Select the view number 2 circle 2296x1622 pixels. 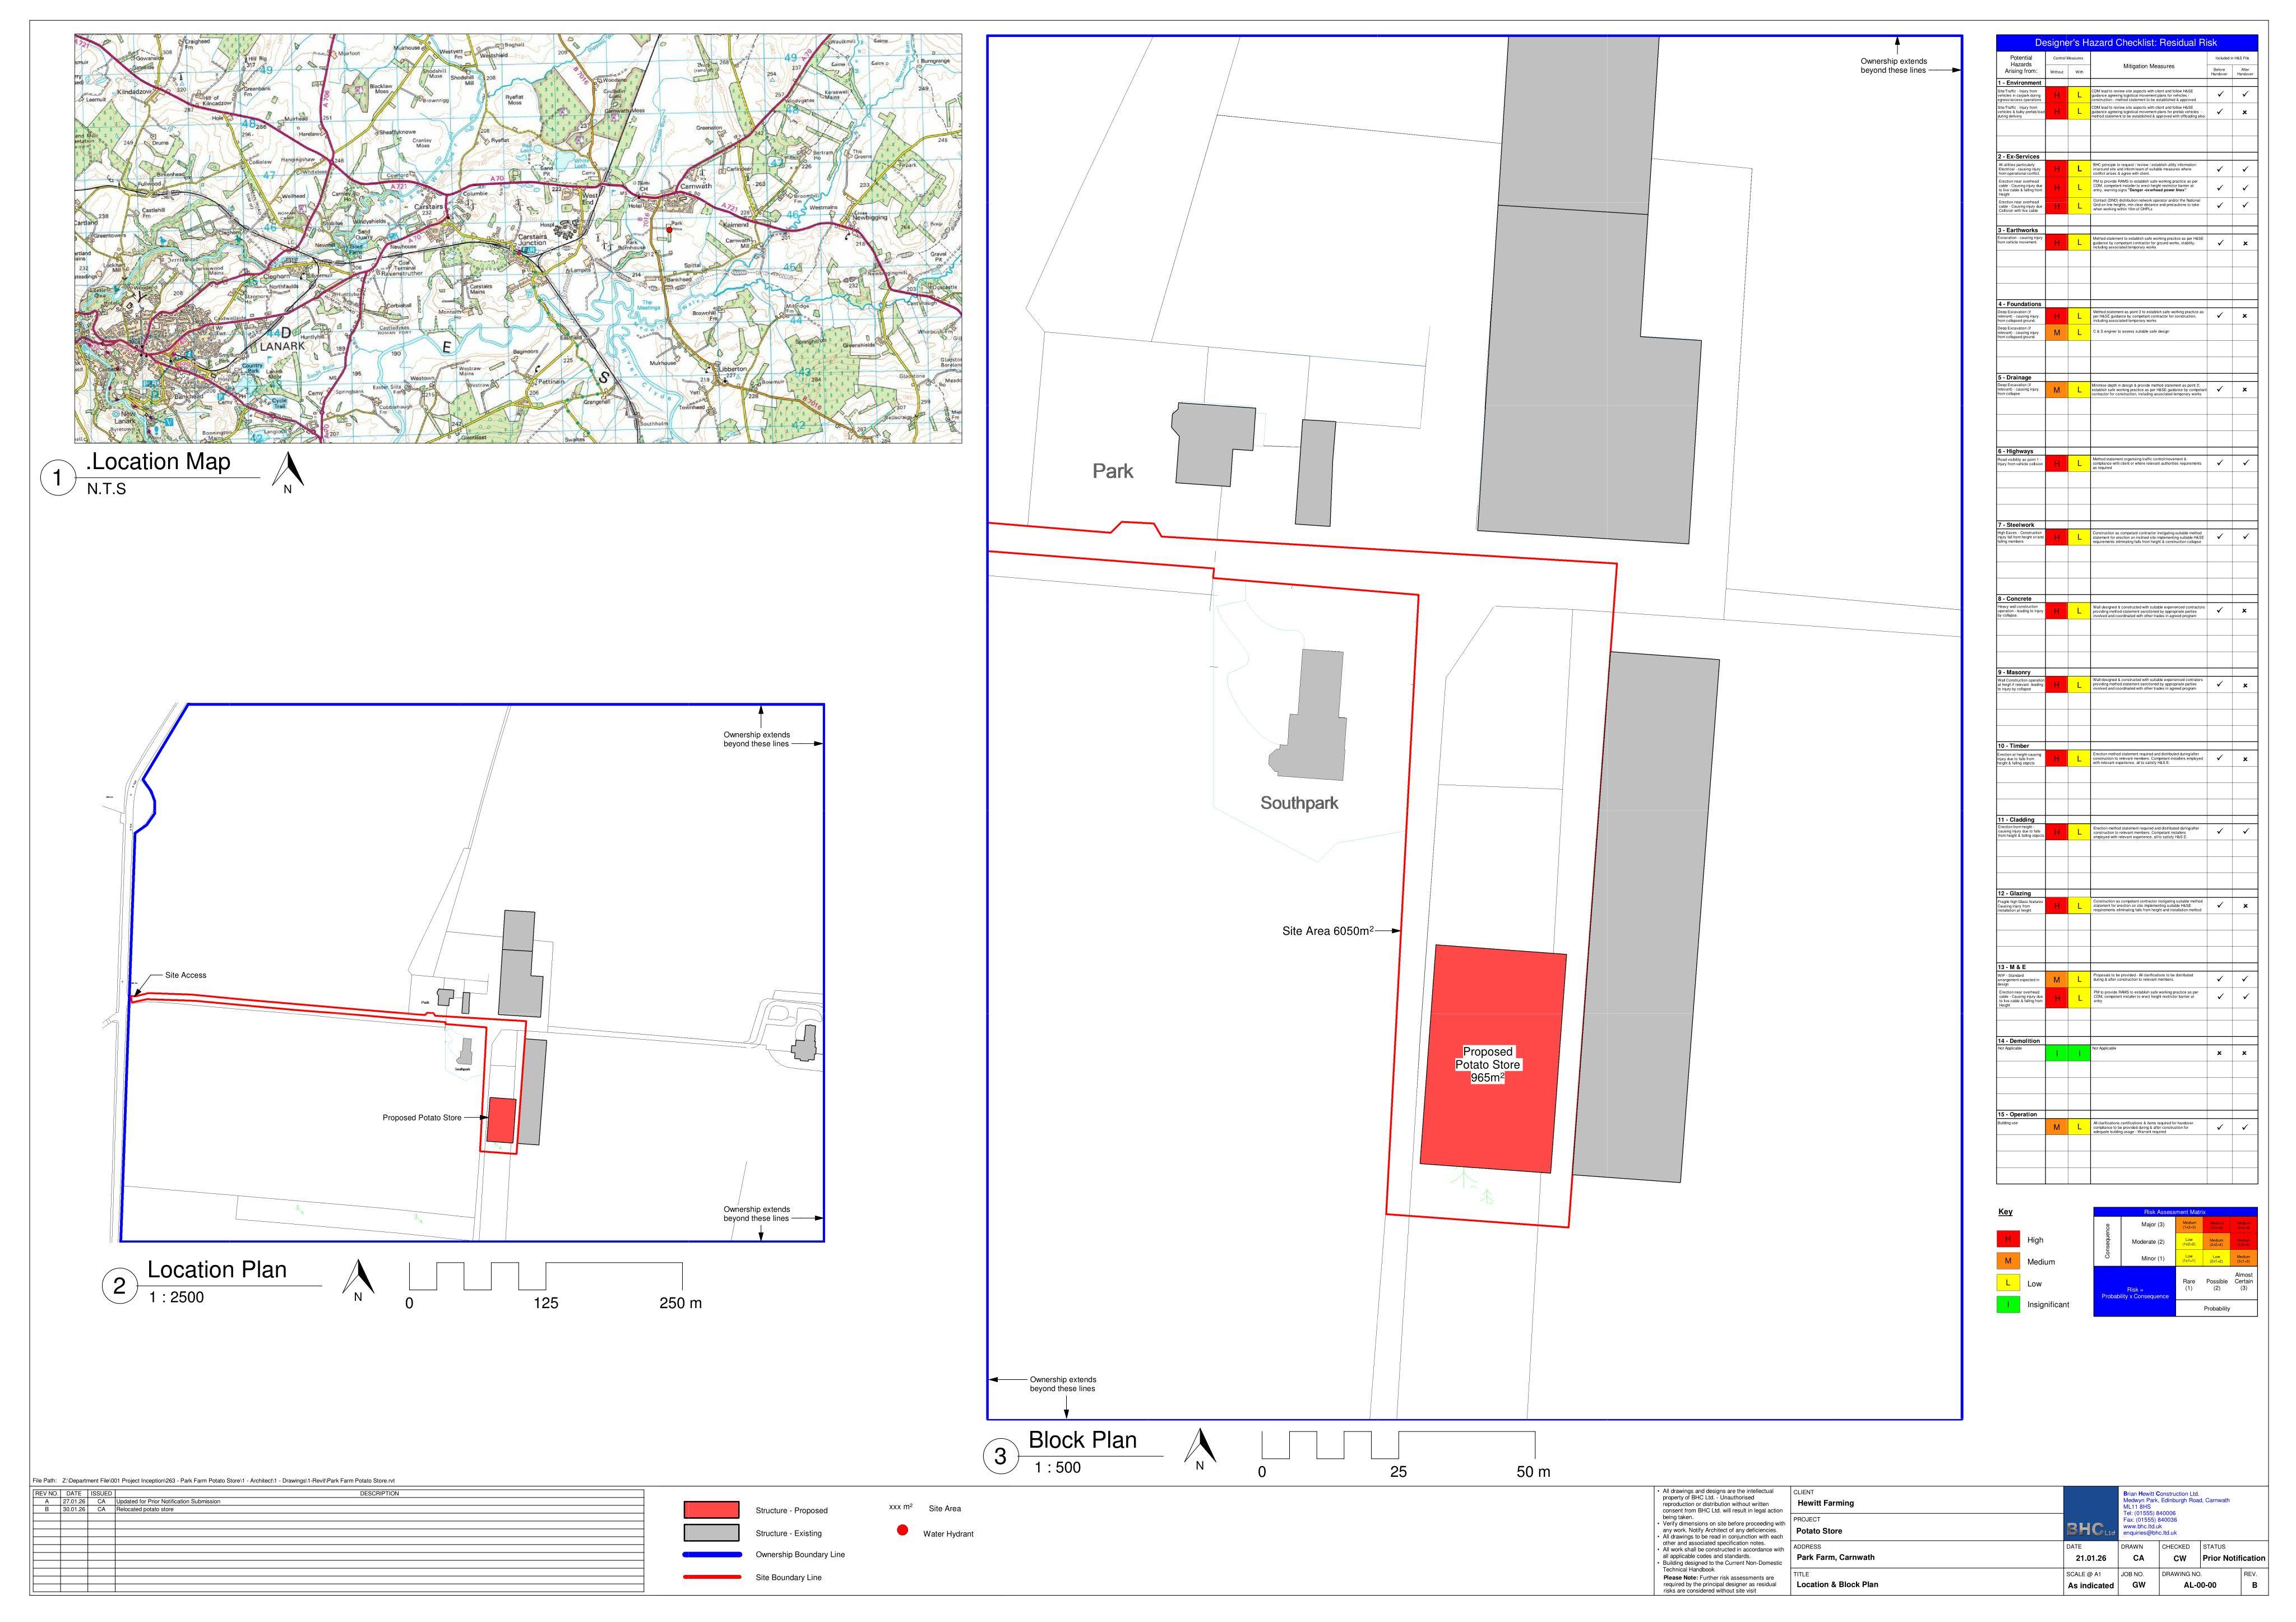(x=119, y=1286)
